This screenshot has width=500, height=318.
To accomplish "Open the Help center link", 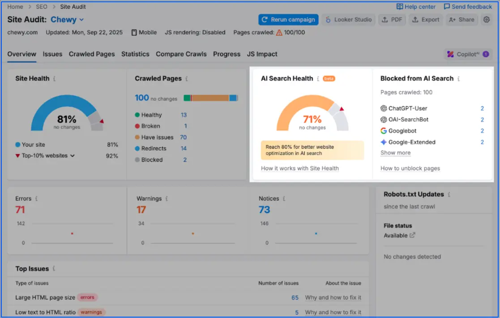I will tap(416, 7).
